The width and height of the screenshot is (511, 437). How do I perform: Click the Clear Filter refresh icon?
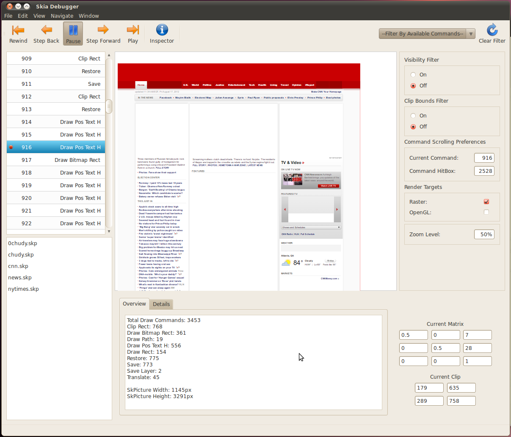click(492, 30)
